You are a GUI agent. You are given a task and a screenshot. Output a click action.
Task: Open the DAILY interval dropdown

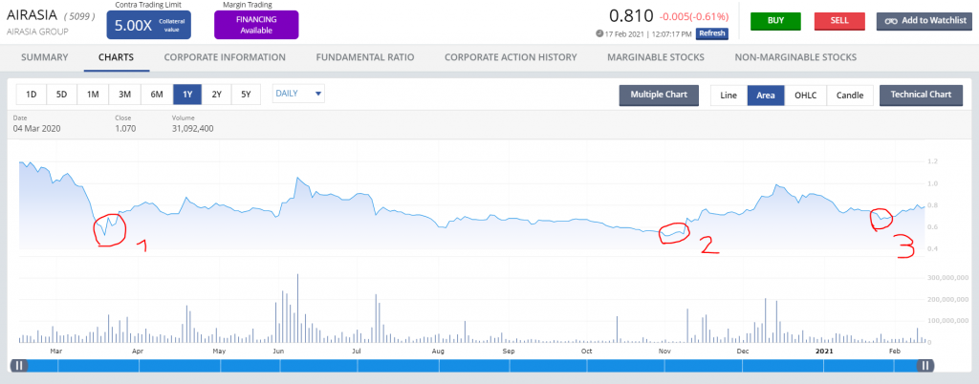298,94
